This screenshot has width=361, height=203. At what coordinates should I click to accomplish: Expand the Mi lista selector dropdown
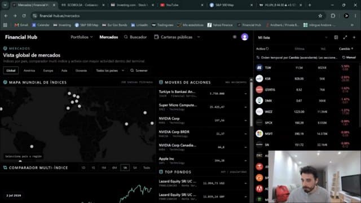click(x=326, y=38)
